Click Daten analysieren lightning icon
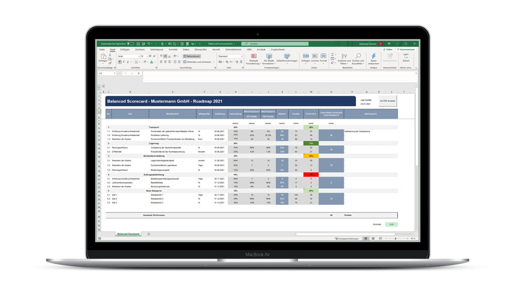Image resolution: width=516 pixels, height=290 pixels. click(373, 56)
